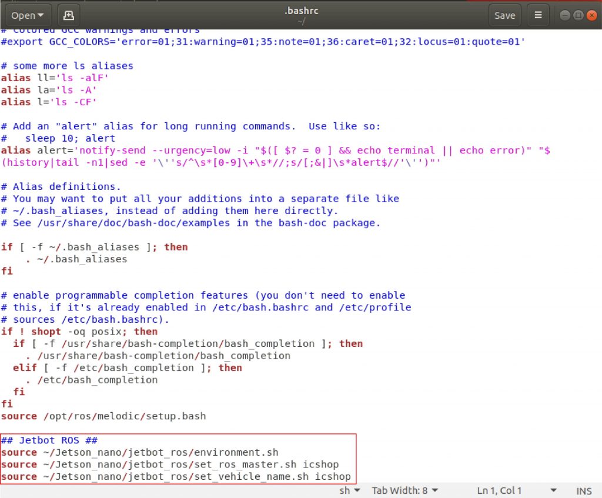Click the set_ros_master.sh icshop line
The image size is (602, 498).
(170, 464)
